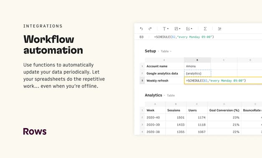Select column B header in Setup table
The width and height of the screenshot is (262, 158).
(x=197, y=60)
